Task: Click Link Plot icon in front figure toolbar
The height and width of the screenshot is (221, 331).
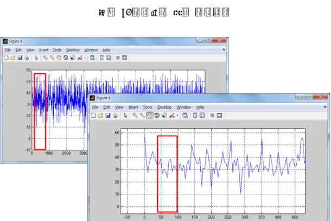Action: click(185, 115)
